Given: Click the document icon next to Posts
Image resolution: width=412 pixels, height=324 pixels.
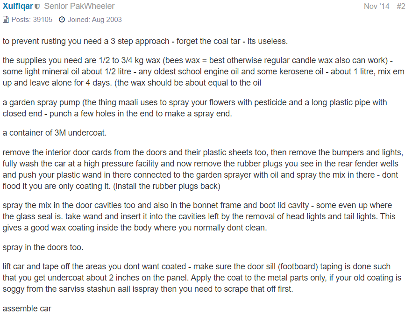Looking at the screenshot, I should click(6, 20).
